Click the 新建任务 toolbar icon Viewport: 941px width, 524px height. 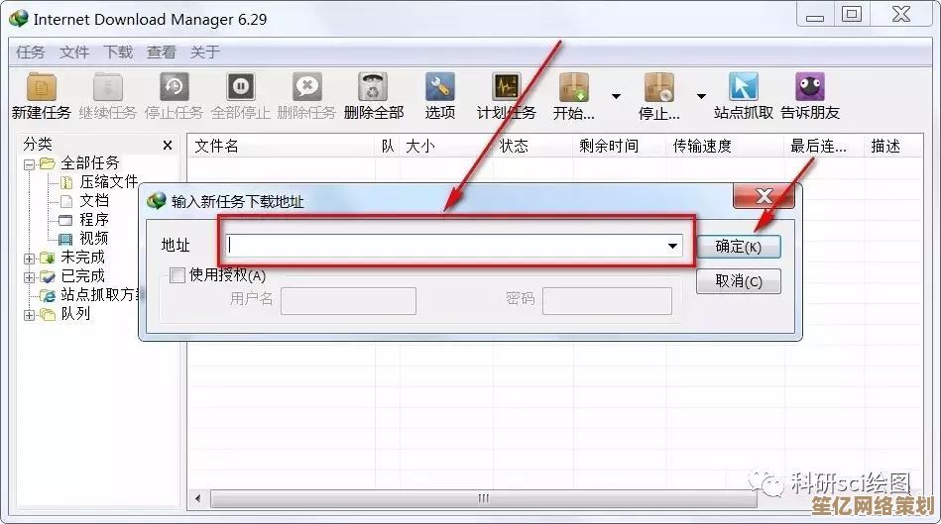(x=41, y=87)
